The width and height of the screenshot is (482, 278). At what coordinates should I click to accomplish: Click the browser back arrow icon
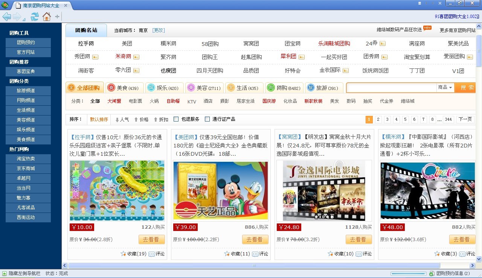click(6, 17)
